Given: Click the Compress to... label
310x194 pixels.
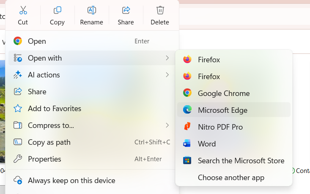Looking at the screenshot, I should (x=51, y=125).
